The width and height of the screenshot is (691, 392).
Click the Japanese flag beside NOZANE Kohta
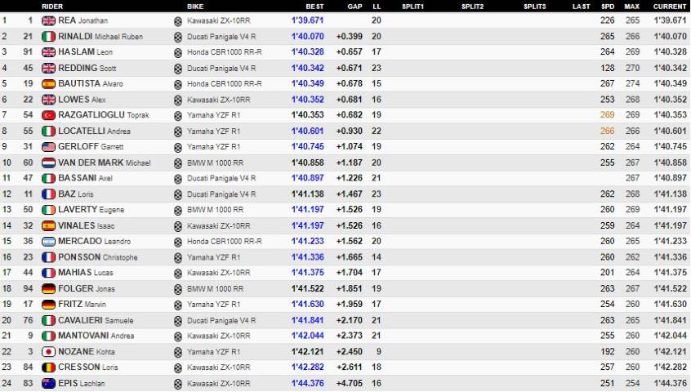(x=48, y=352)
